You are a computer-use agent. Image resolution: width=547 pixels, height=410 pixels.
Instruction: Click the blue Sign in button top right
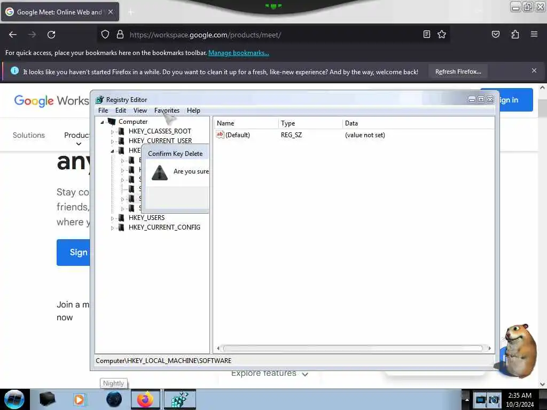(515, 100)
